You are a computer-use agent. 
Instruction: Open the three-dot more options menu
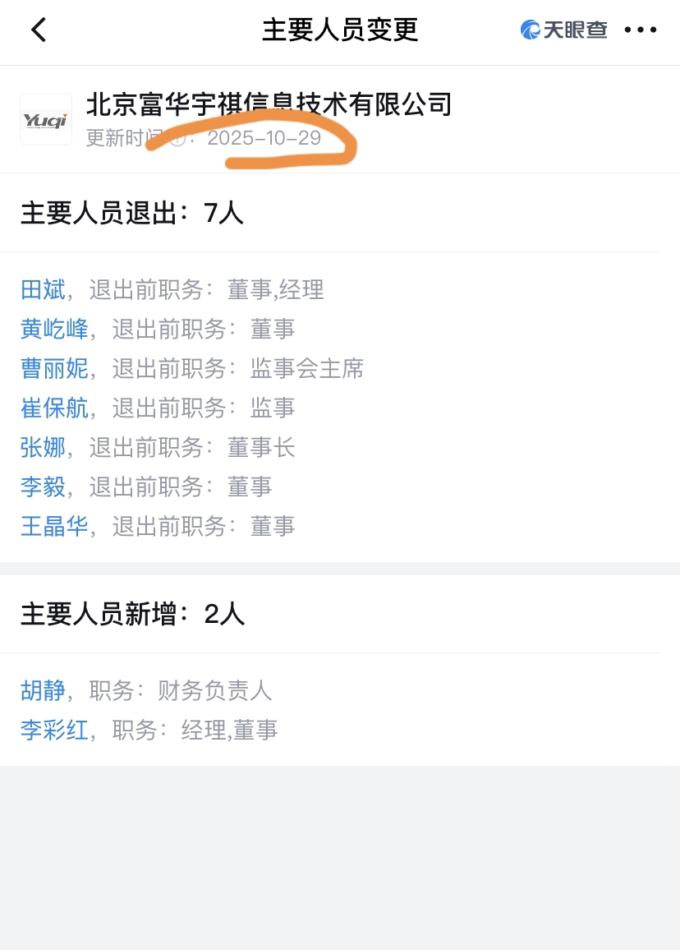point(641,30)
